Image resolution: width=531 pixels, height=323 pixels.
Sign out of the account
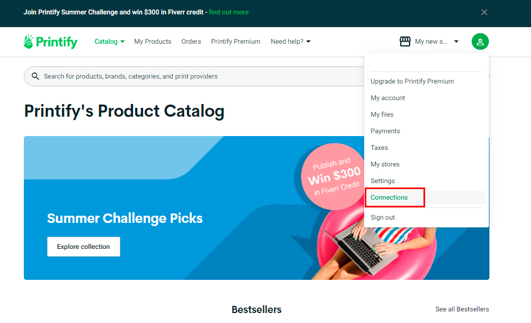(x=383, y=217)
